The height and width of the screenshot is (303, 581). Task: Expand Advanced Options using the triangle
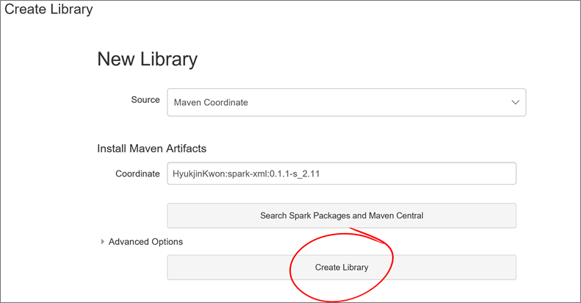click(x=103, y=242)
